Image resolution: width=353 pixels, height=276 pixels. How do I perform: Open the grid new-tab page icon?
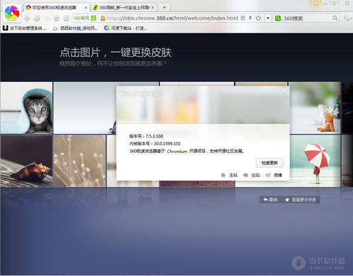[x=66, y=18]
